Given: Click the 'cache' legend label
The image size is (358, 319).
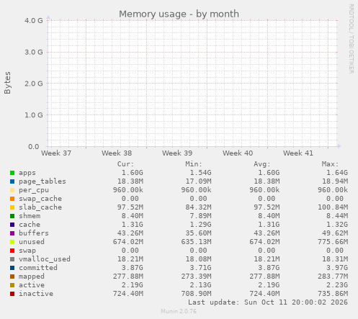Looking at the screenshot, I should click(30, 225).
